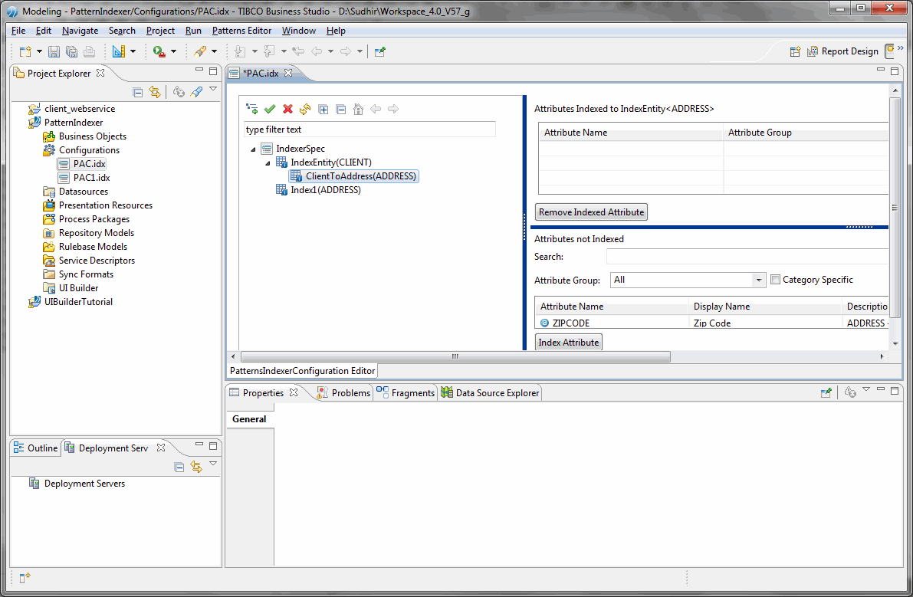Click the forward arrow in editor tree toolbar
Screen dimensions: 913x597
point(393,109)
